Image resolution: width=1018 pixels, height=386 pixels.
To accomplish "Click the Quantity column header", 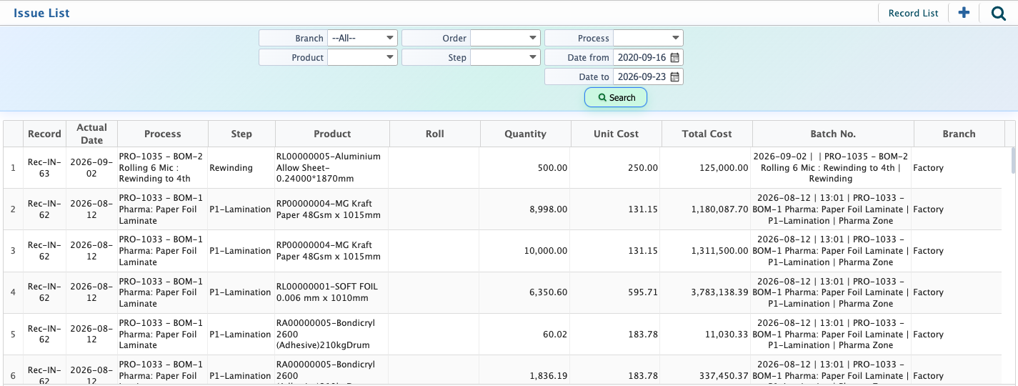I will [525, 134].
